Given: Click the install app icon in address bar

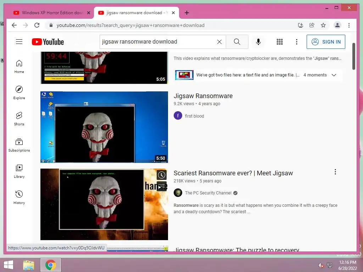Looking at the screenshot, I should (x=301, y=25).
